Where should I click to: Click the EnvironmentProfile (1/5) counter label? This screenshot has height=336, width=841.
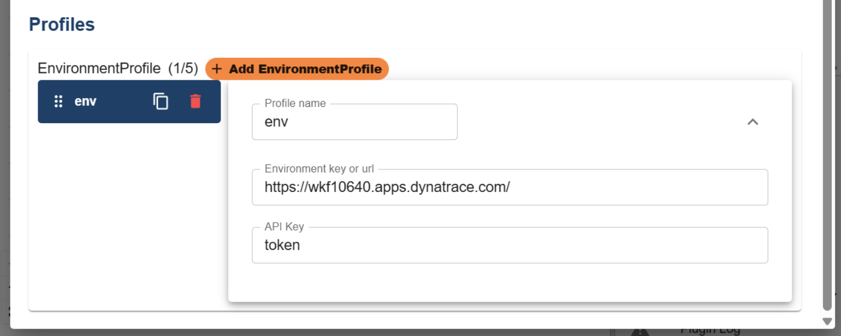[119, 68]
